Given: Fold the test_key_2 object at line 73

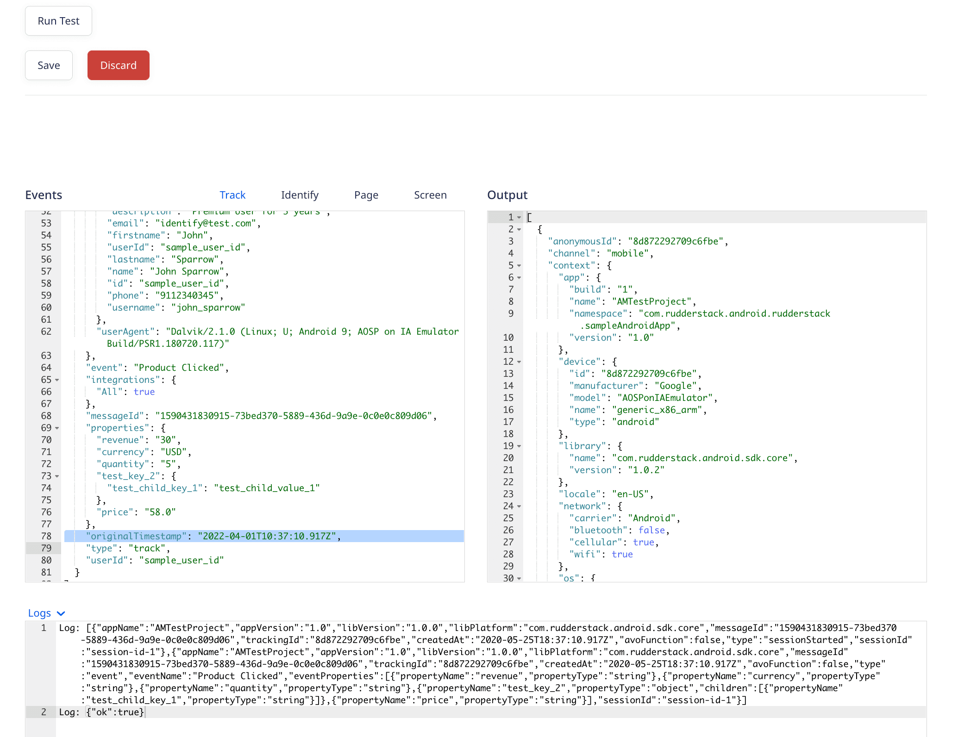Looking at the screenshot, I should [57, 476].
